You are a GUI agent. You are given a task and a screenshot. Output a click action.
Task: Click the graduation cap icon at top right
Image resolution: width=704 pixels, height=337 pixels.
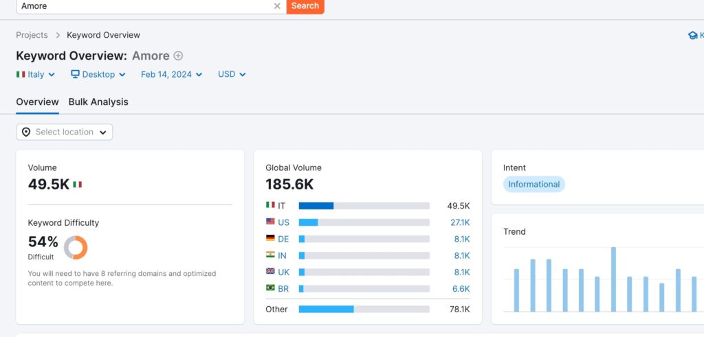pos(693,36)
